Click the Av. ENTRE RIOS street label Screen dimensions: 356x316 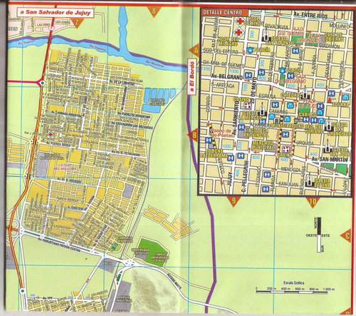coord(310,16)
